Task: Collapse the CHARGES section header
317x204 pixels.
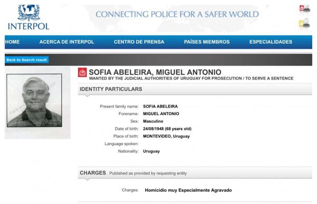Action: [92, 173]
